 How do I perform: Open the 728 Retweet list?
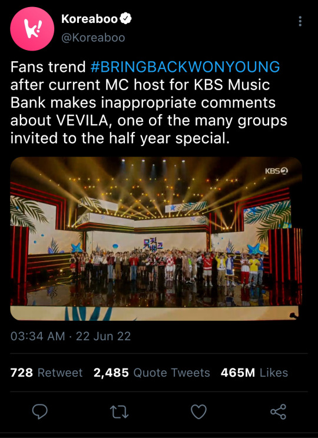pyautogui.click(x=47, y=373)
